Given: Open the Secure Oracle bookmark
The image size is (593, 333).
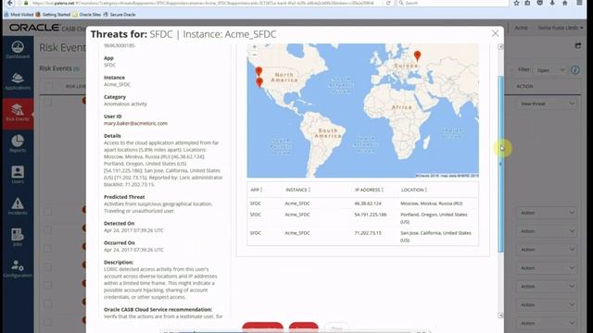Looking at the screenshot, I should [120, 15].
